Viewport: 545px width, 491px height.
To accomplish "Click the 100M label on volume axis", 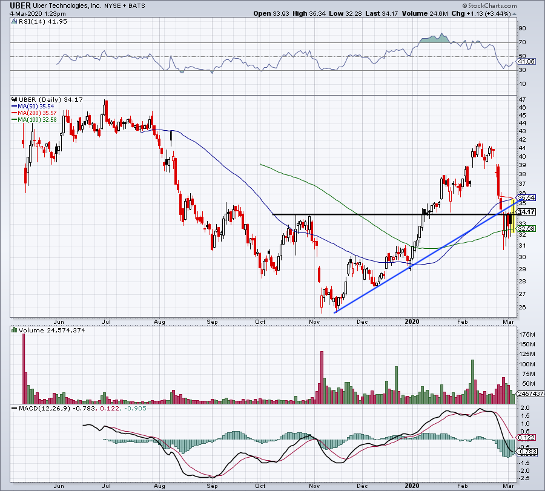I will [527, 364].
